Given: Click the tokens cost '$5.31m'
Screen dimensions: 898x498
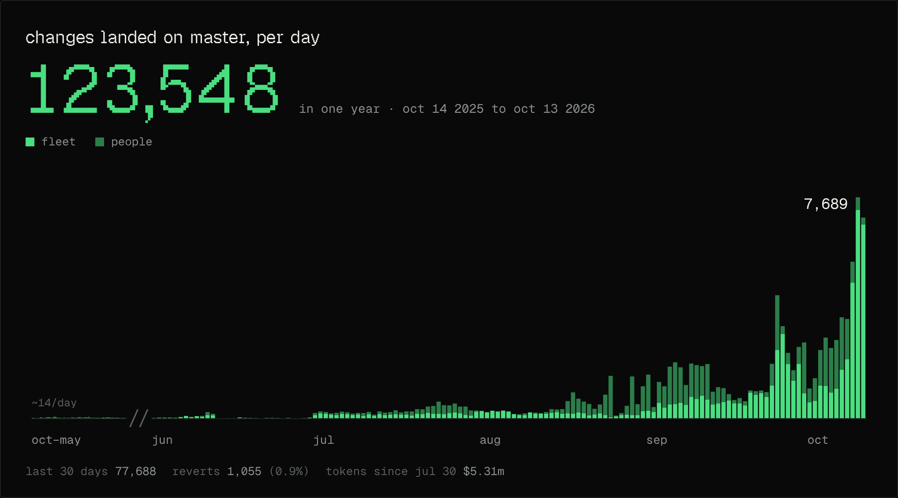Looking at the screenshot, I should [x=483, y=472].
